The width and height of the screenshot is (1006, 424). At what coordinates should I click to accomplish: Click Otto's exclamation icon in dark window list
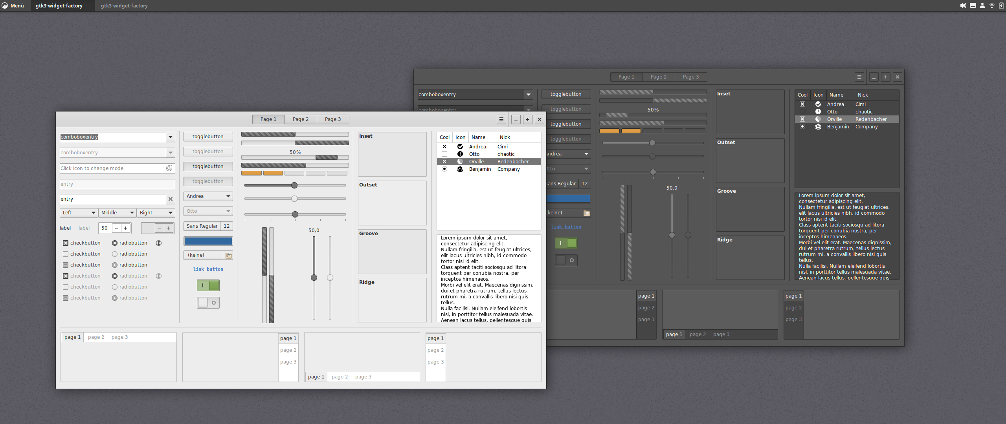(x=818, y=111)
